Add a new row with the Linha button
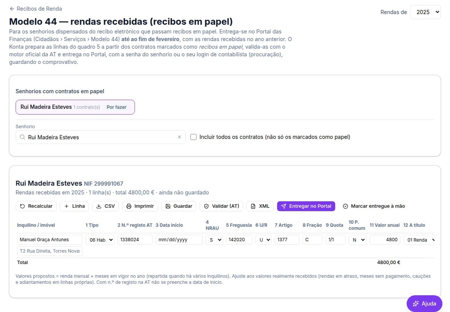Viewport: 450px width, 312px height. pos(74,206)
